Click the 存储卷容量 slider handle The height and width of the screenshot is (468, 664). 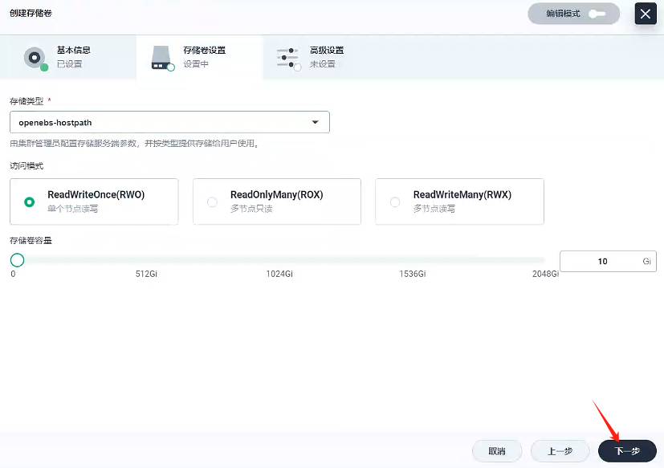(18, 260)
